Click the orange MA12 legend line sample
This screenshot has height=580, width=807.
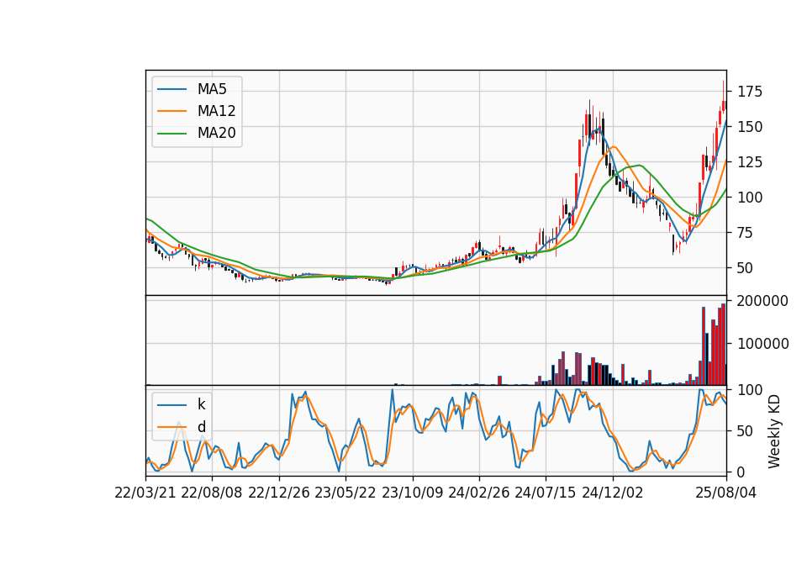(x=171, y=111)
